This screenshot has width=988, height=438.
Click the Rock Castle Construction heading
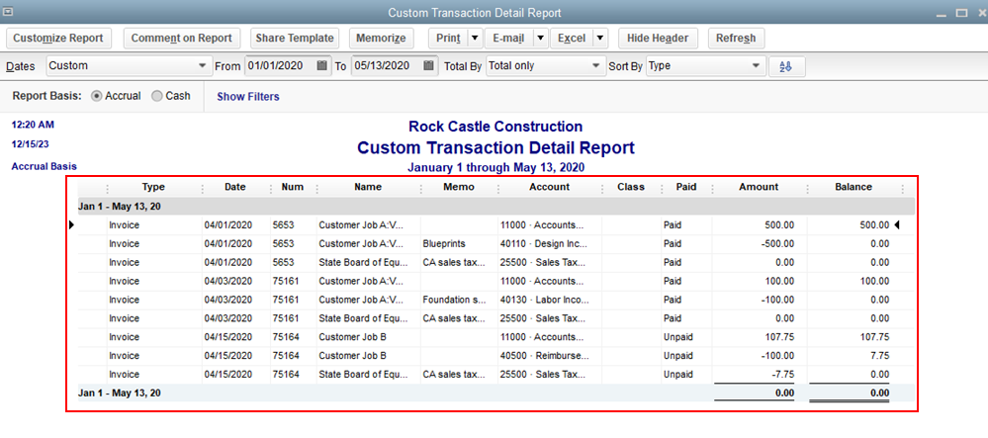click(x=495, y=126)
